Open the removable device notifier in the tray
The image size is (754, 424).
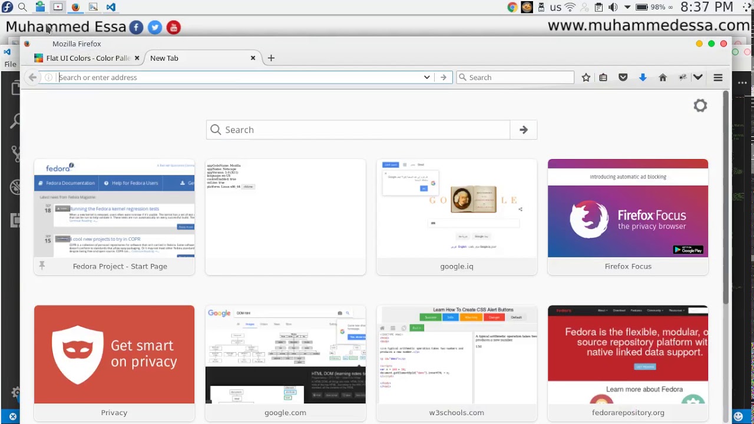coord(541,7)
